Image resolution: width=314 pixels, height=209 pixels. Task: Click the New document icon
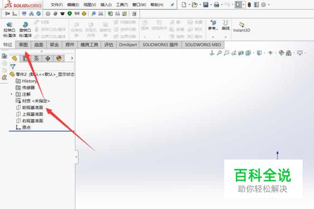coord(184,5)
